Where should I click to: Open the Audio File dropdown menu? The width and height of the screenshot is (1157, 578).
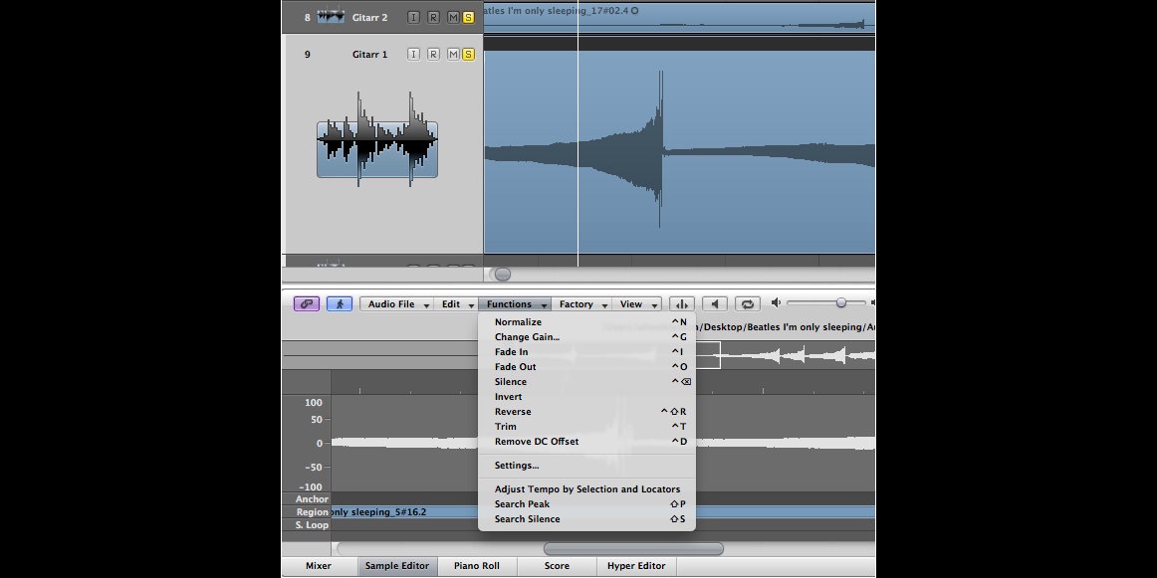397,304
